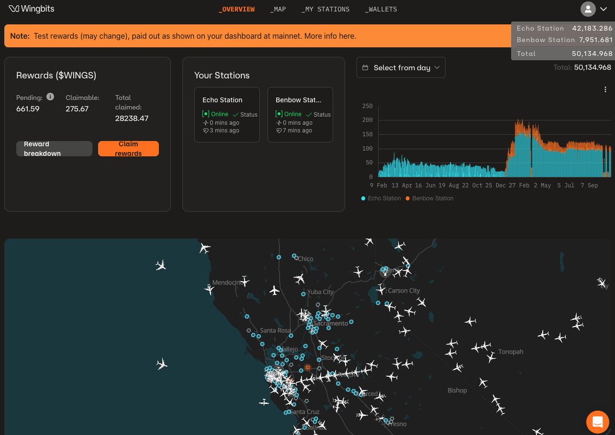
Task: Open the Echo Station card title
Action: pyautogui.click(x=222, y=100)
